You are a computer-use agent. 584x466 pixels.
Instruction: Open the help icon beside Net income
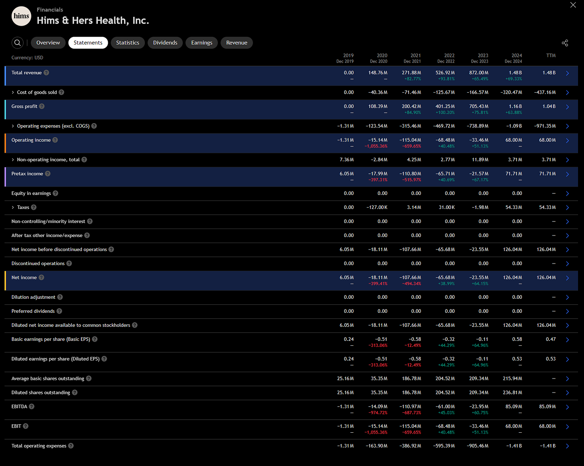point(41,278)
